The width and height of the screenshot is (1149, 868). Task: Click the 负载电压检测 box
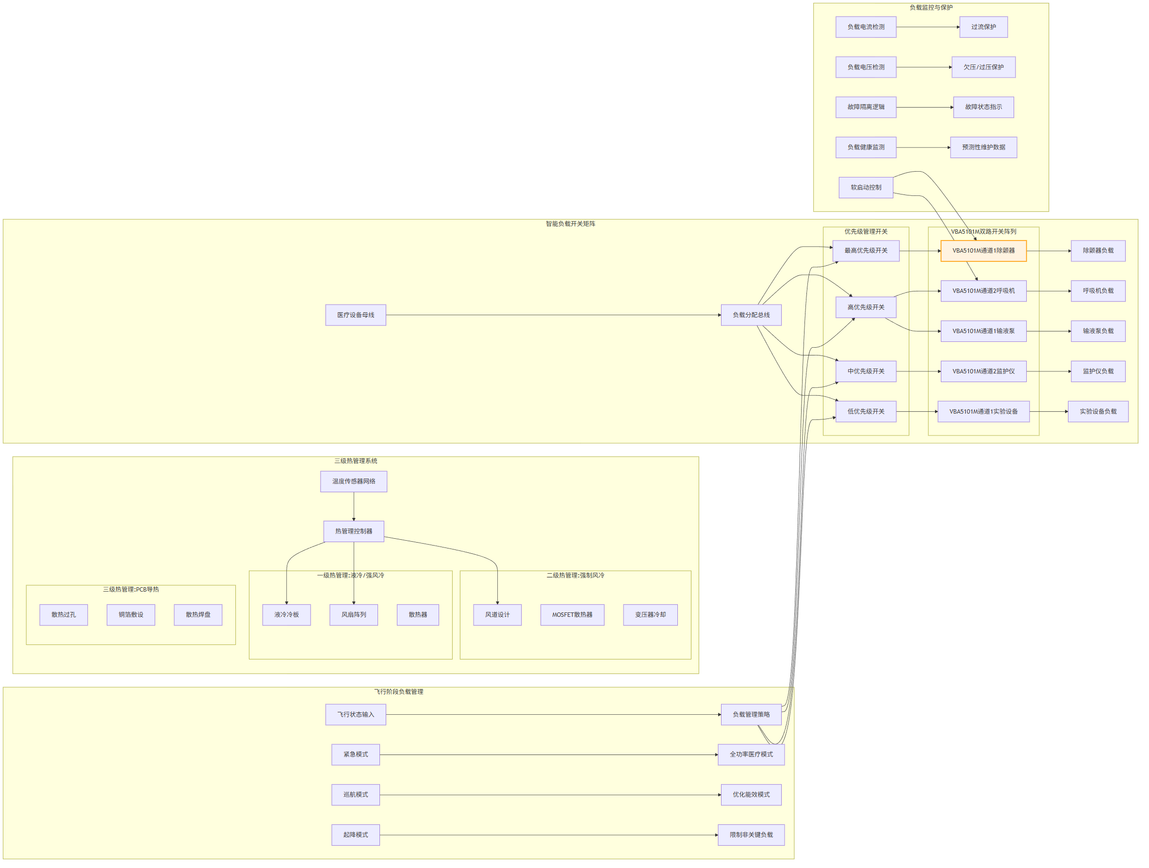click(866, 67)
